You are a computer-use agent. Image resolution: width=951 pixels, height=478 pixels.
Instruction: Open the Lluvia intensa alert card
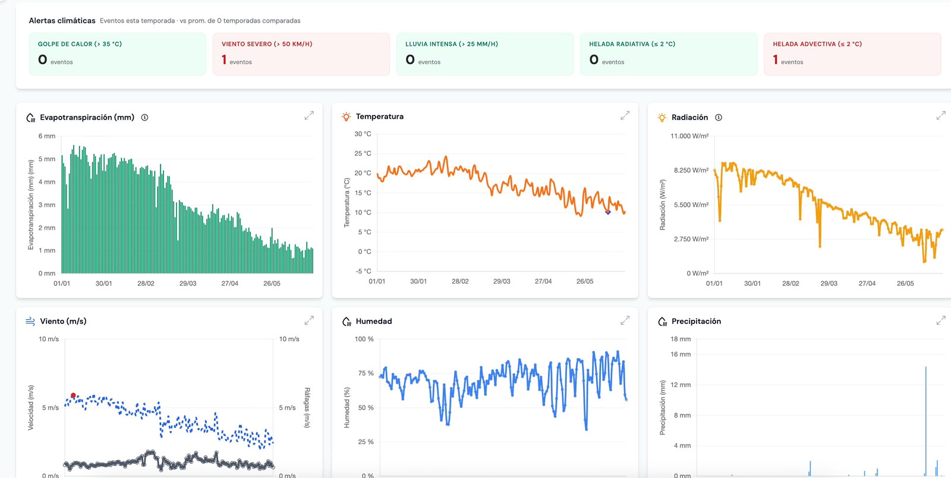[x=485, y=54]
